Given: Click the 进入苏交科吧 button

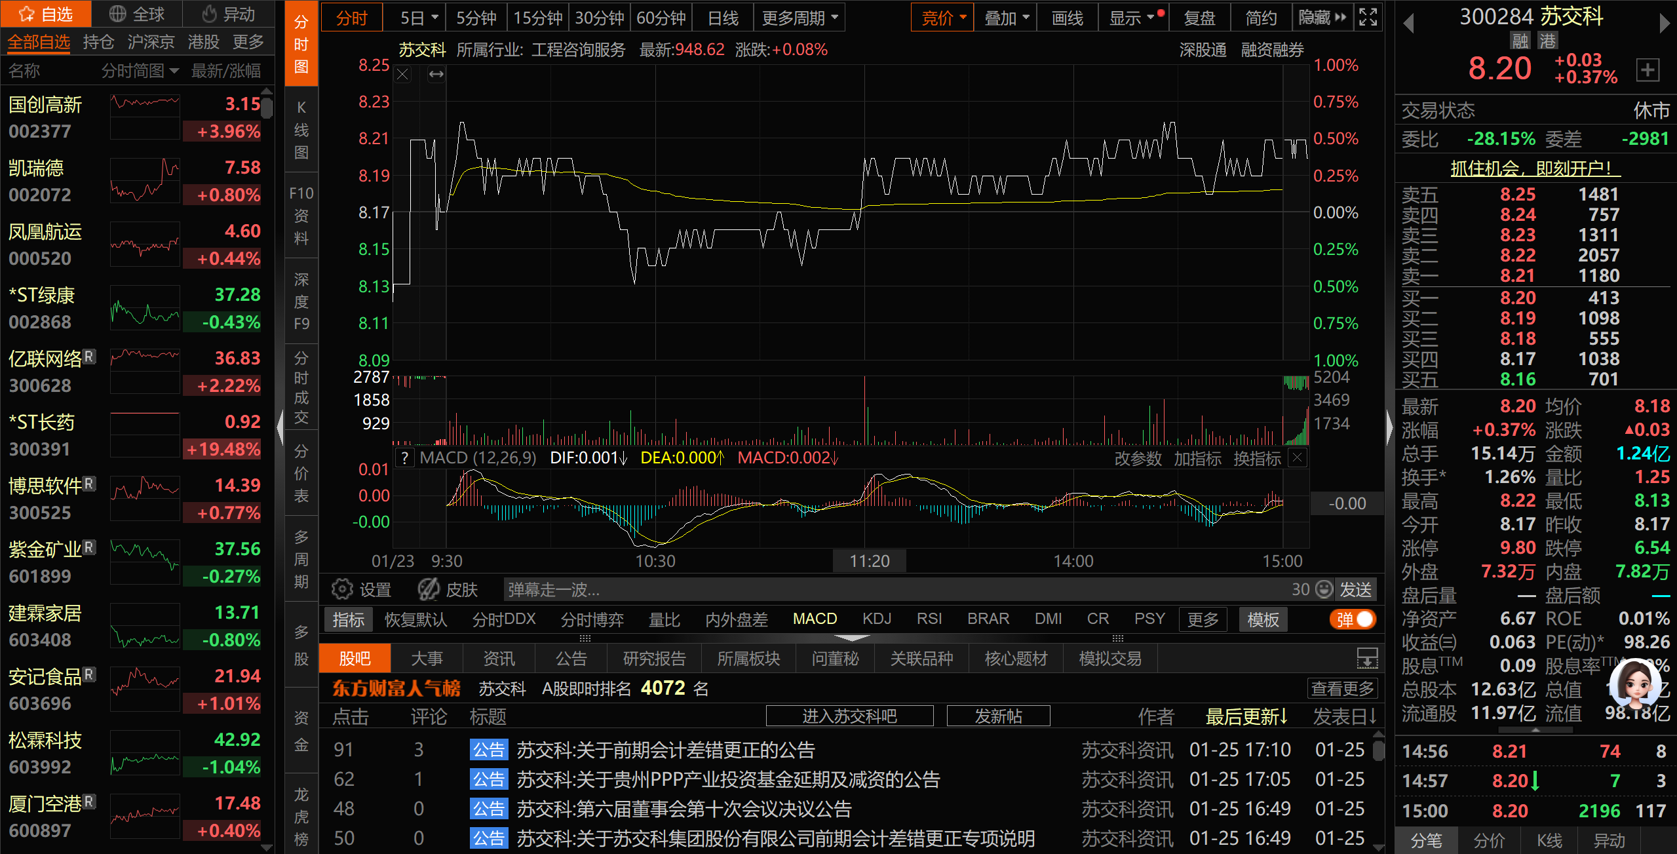Looking at the screenshot, I should (x=849, y=716).
